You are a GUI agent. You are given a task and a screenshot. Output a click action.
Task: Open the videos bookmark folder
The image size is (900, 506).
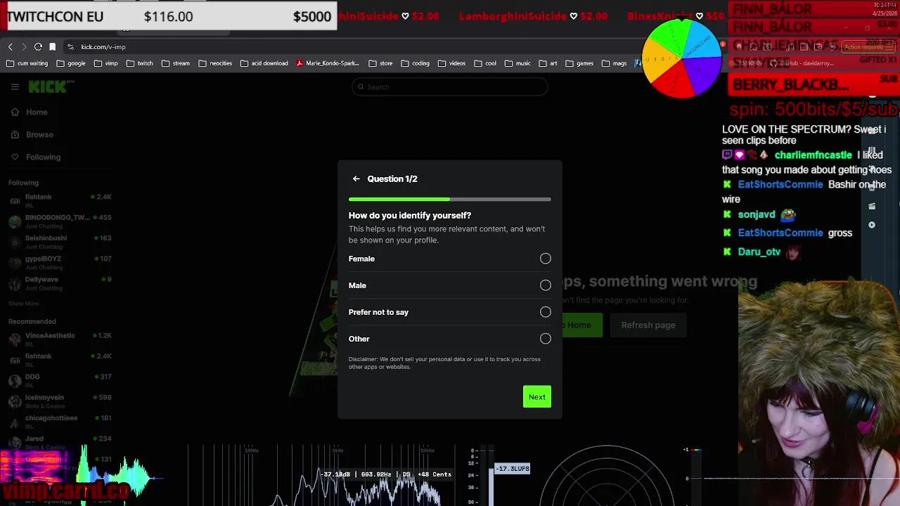(x=451, y=63)
